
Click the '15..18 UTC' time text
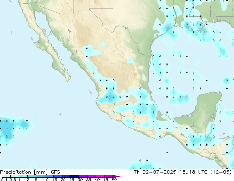tap(193, 172)
